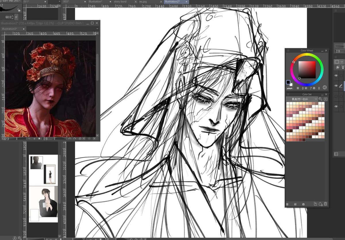Click the S value icon in the Color Wheel

click(306, 88)
